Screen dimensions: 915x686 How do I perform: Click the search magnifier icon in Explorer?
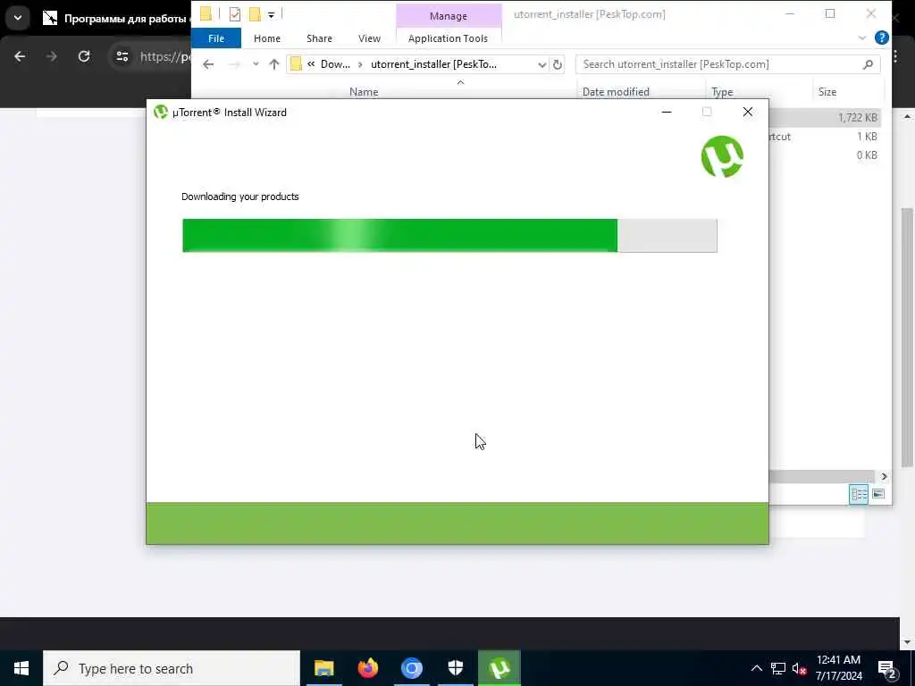coord(868,64)
